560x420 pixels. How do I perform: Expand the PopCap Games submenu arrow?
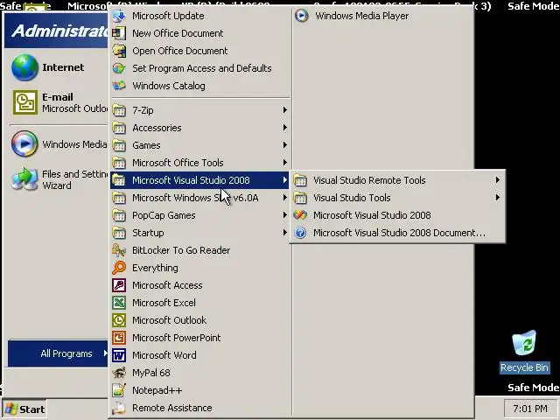coord(284,215)
